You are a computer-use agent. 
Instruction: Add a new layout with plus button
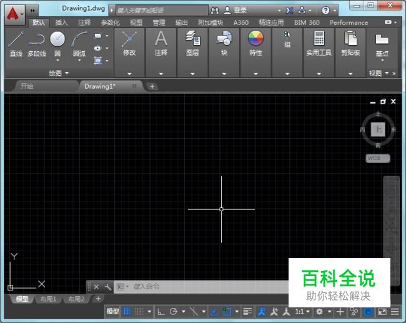pos(98,299)
